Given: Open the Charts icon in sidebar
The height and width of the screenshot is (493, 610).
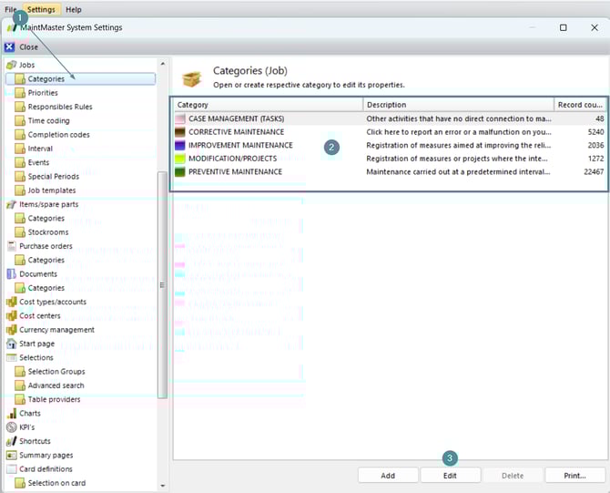Looking at the screenshot, I should (x=11, y=414).
